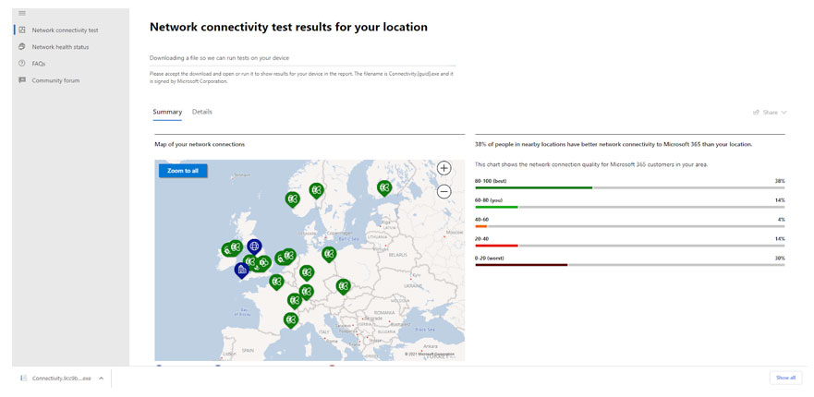Open the Share dropdown
The height and width of the screenshot is (397, 814).
click(770, 112)
